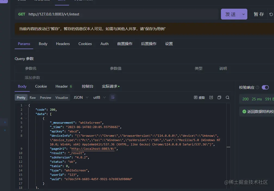This screenshot has width=274, height=191.
Task: Collapse the object at line 4
Action: 26,118
